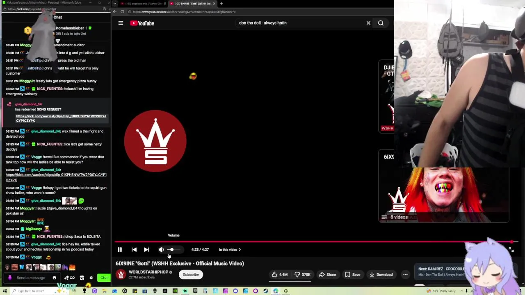Open the WSHH end-screen logo
This screenshot has height=295, width=525.
coord(155,141)
